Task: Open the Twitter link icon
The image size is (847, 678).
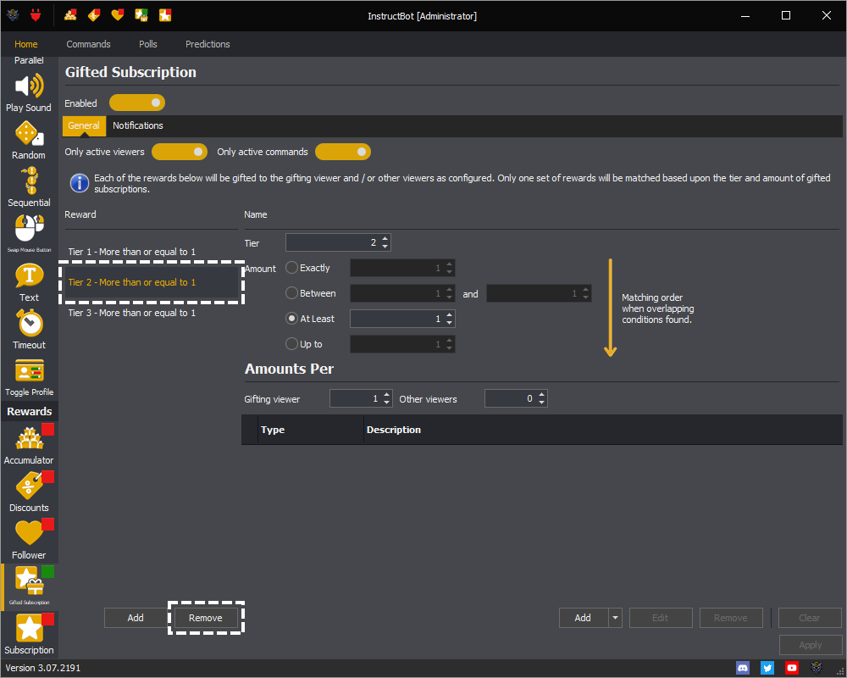Action: click(x=767, y=668)
